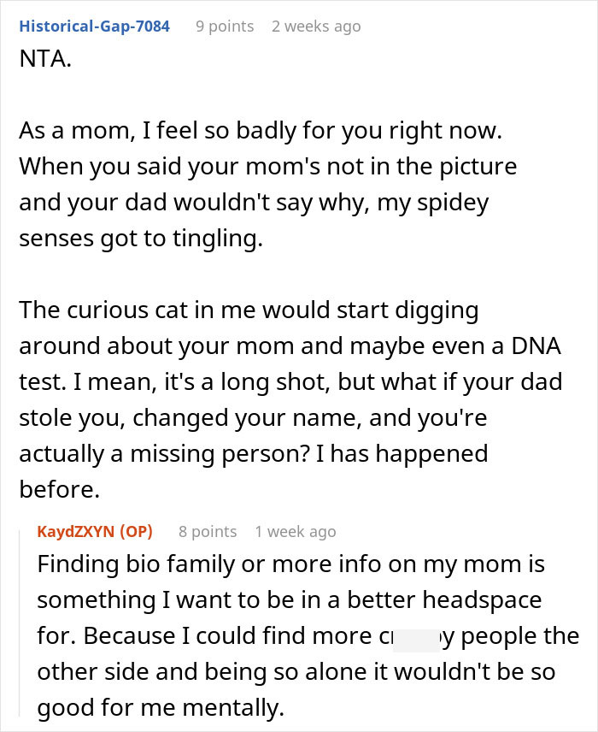Viewport: 598px width, 732px height.
Task: Click the word DNA in the comment
Action: [536, 346]
